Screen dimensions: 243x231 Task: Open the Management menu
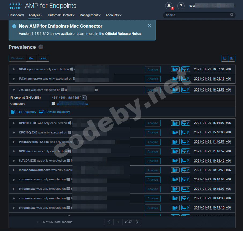pyautogui.click(x=90, y=15)
